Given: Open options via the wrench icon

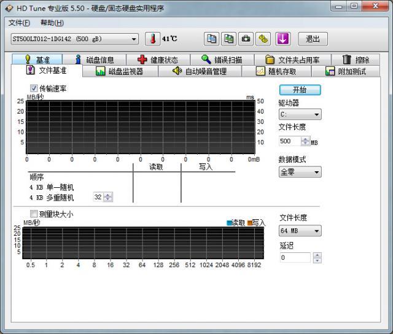Looking at the screenshot, I should pyautogui.click(x=263, y=39).
